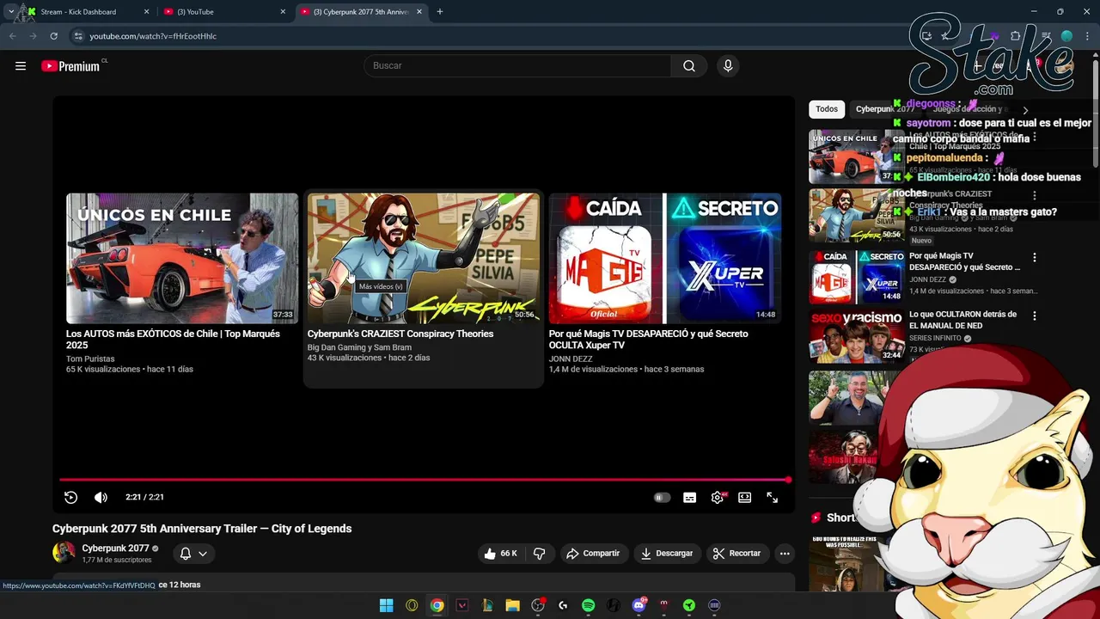Switch to the (3) YouTube tab
The height and width of the screenshot is (619, 1100).
coord(223,12)
